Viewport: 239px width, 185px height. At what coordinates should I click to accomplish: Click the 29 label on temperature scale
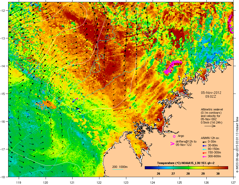coord(203,174)
